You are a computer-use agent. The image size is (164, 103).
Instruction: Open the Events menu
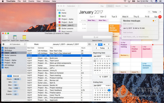point(31,1)
